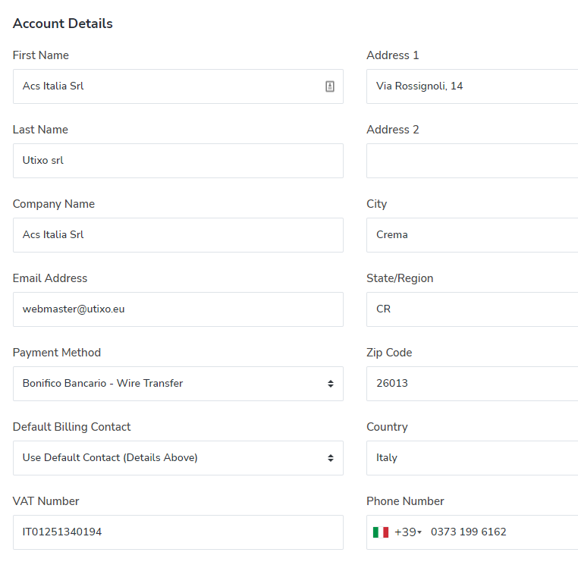Click the Payment Method dropdown arrows
The image size is (578, 568).
pos(330,384)
